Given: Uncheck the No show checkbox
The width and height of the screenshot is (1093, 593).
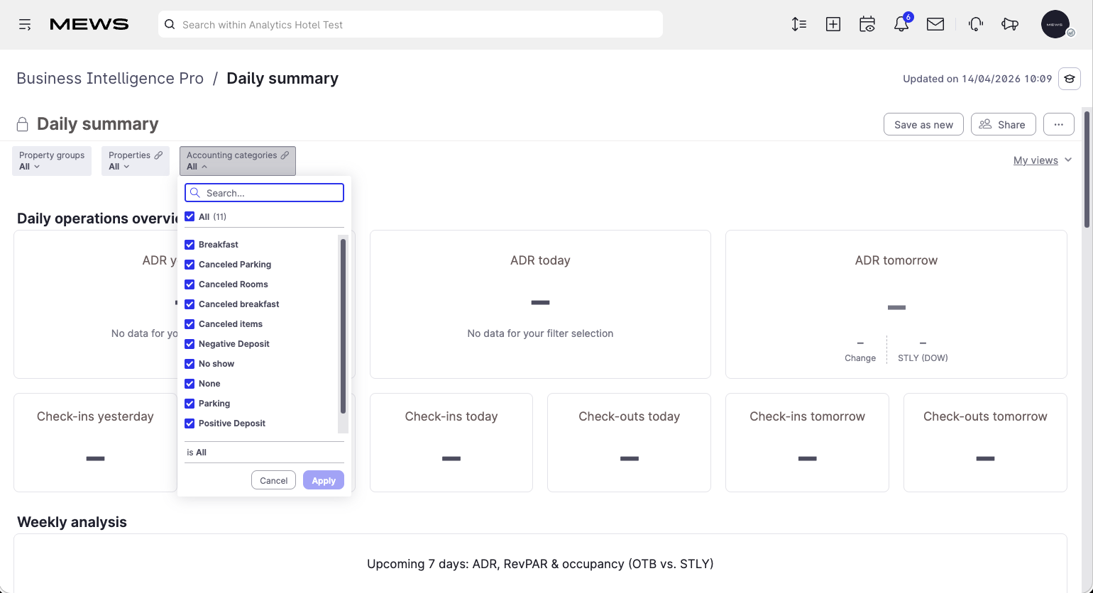Looking at the screenshot, I should coord(190,364).
